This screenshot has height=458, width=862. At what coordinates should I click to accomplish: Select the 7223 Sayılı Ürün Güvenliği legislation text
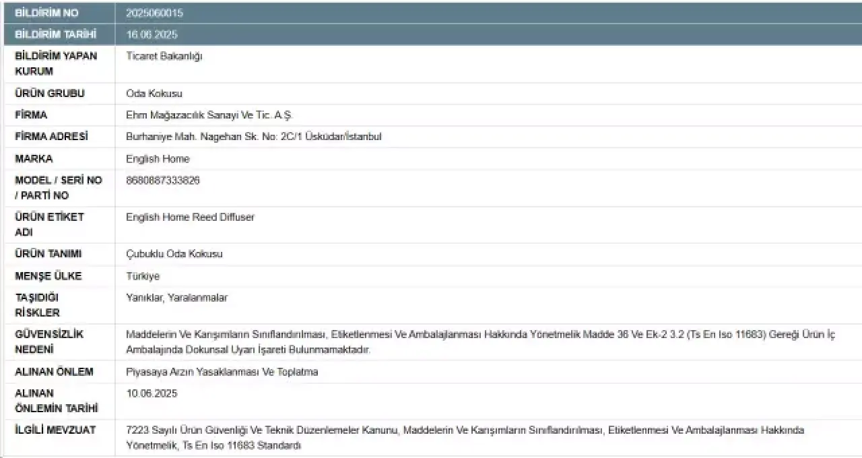click(465, 438)
